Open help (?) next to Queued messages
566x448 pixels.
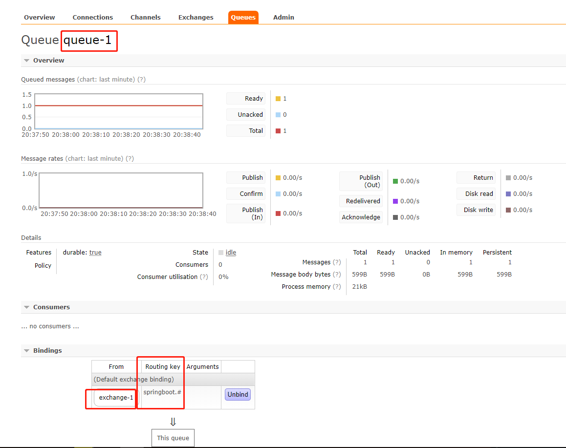[x=142, y=79]
